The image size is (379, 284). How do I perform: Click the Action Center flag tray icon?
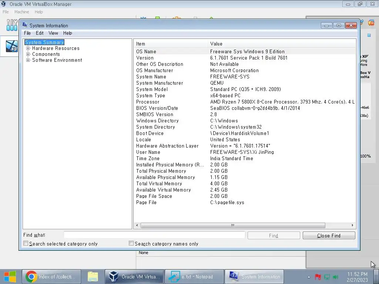point(318,277)
